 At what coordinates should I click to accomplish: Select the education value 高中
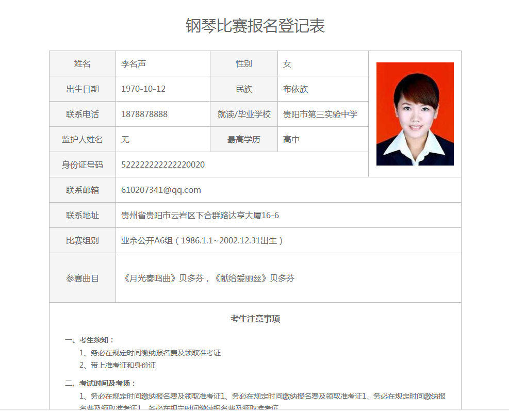(x=291, y=140)
